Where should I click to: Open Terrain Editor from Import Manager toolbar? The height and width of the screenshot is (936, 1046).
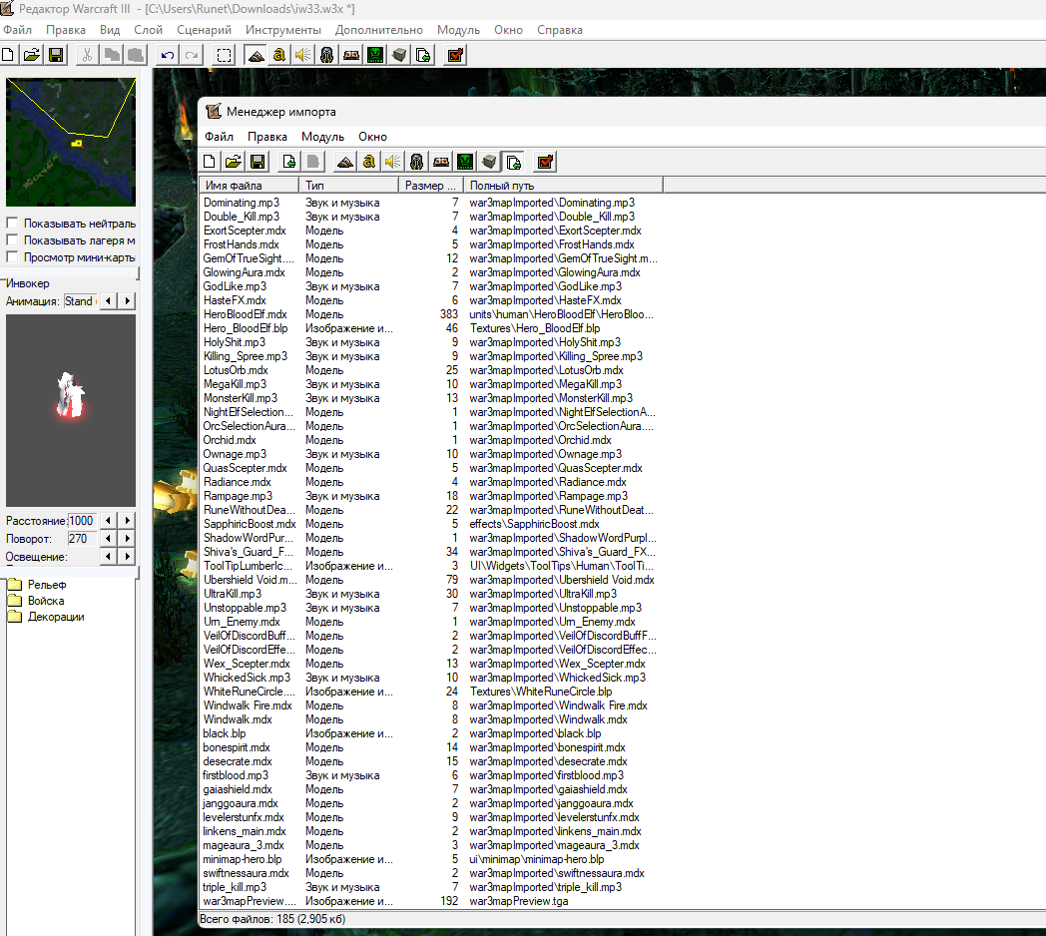tap(345, 162)
